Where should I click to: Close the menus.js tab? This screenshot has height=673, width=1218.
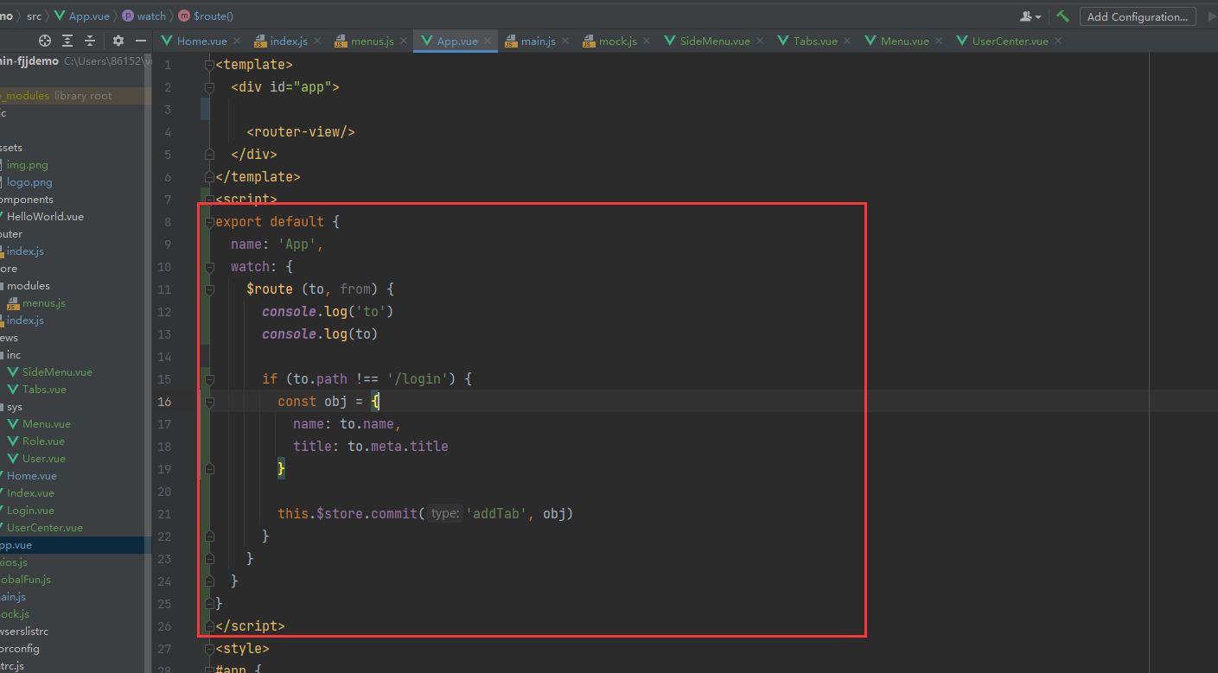403,41
